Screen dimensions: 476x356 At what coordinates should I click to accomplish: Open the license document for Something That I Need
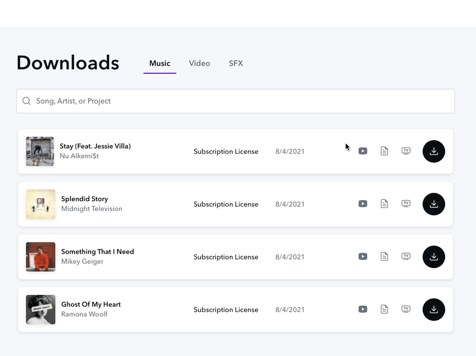(385, 256)
